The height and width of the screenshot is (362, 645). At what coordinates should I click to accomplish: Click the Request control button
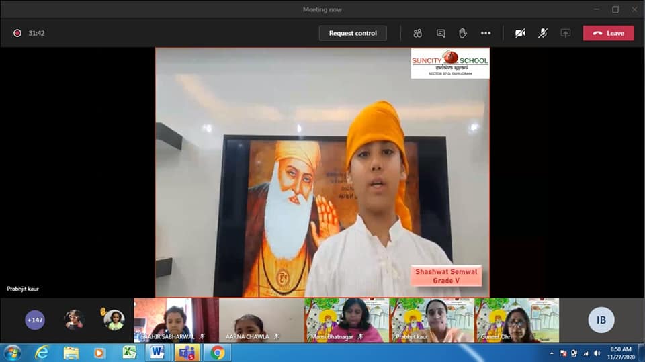[353, 33]
